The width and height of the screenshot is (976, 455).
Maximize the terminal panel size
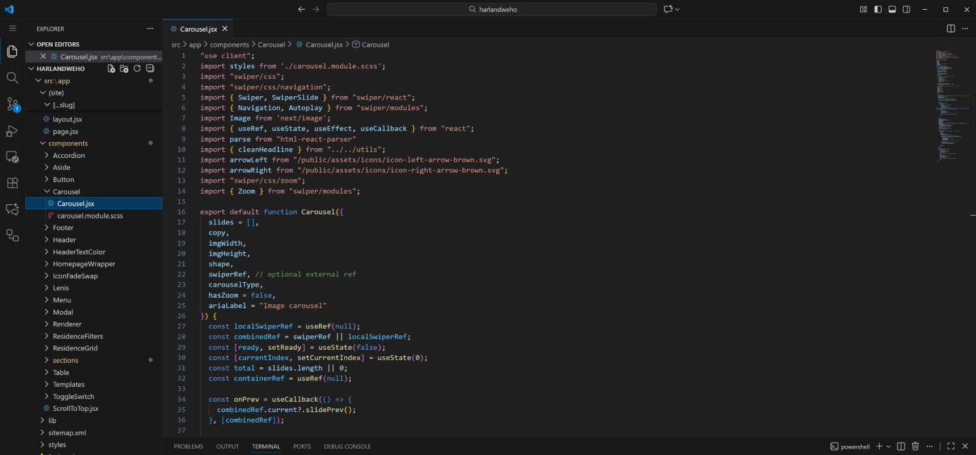point(951,447)
